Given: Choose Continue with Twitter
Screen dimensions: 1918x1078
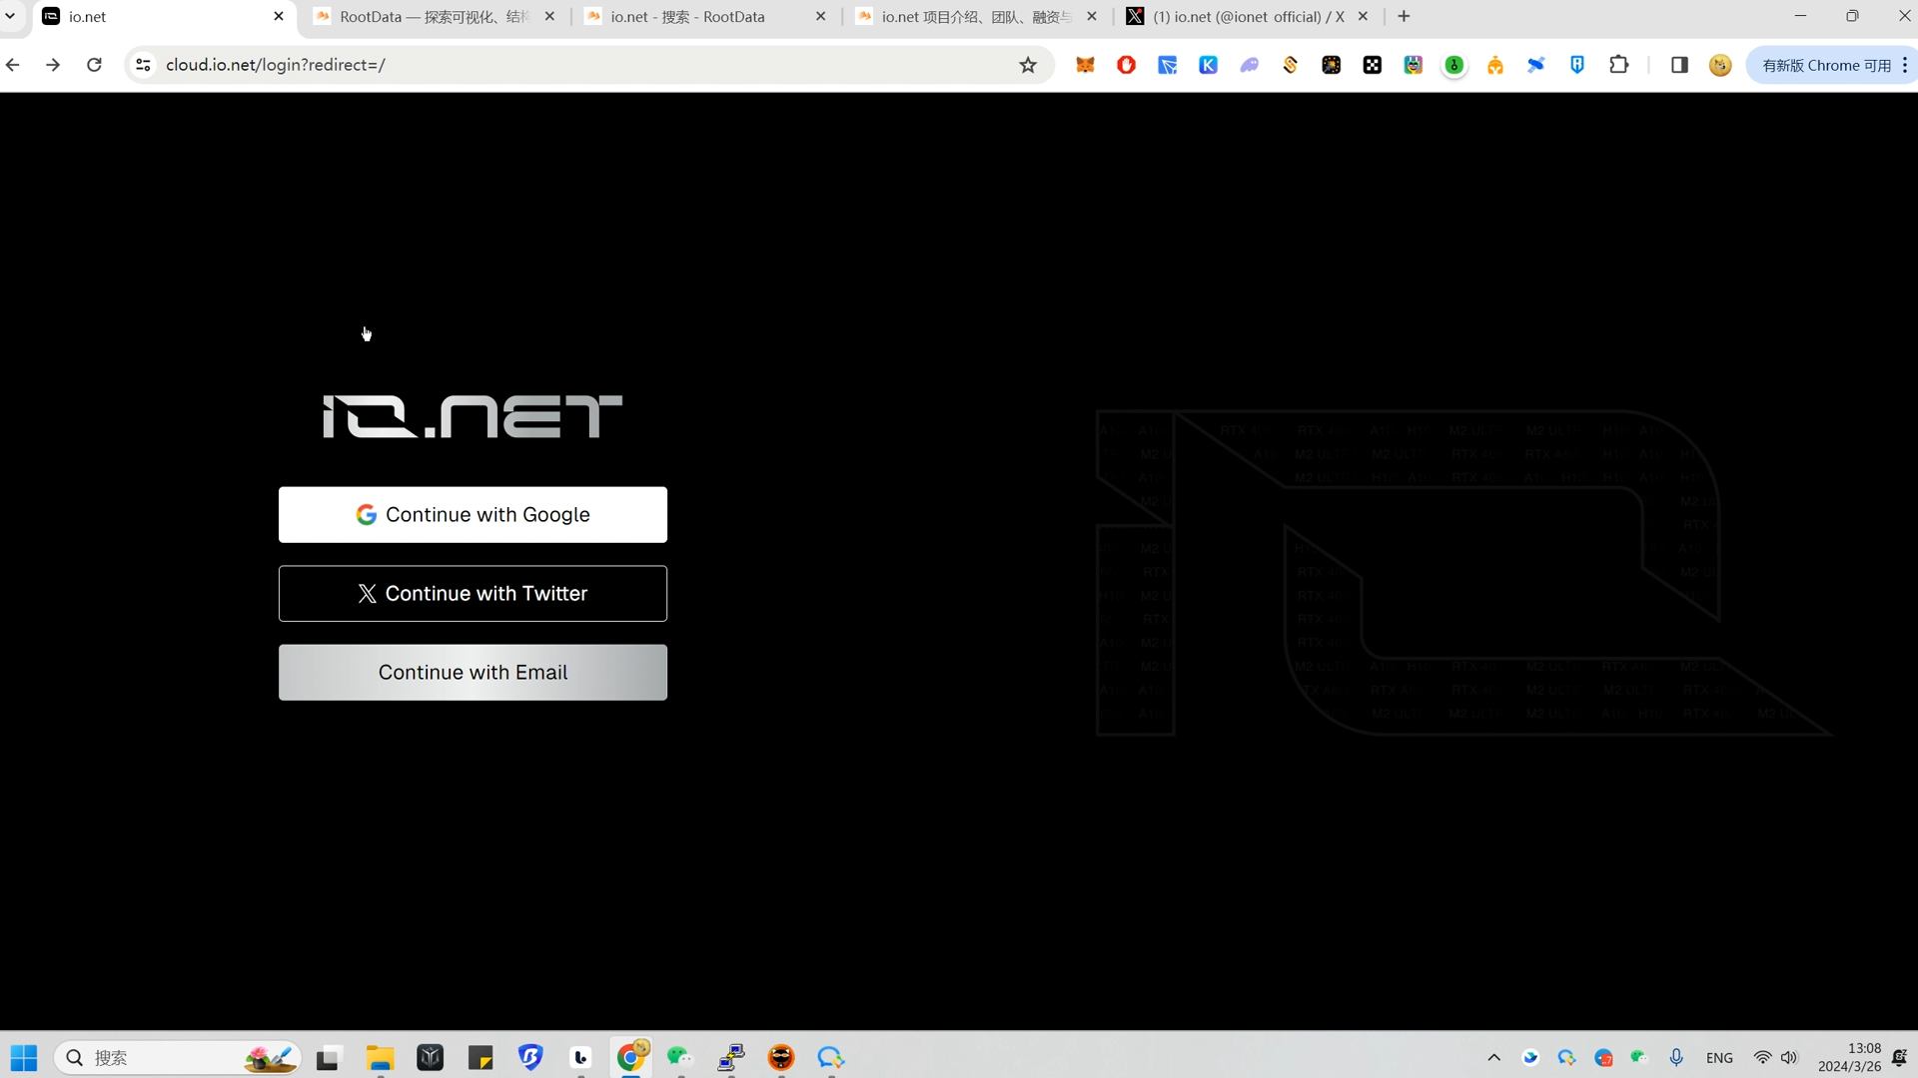Looking at the screenshot, I should [x=473, y=594].
